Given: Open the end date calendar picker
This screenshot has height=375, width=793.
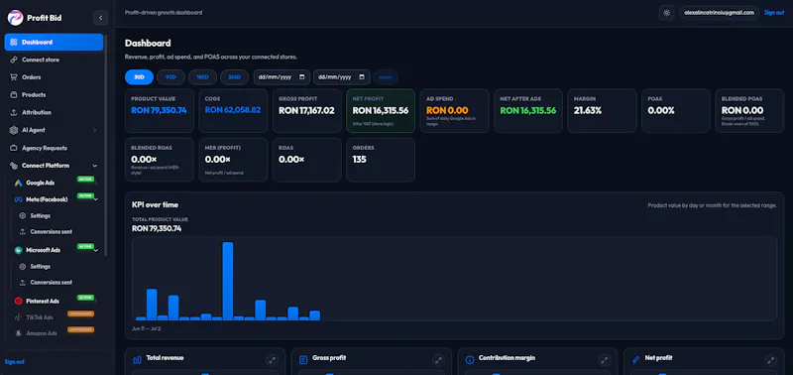Looking at the screenshot, I should [362, 77].
